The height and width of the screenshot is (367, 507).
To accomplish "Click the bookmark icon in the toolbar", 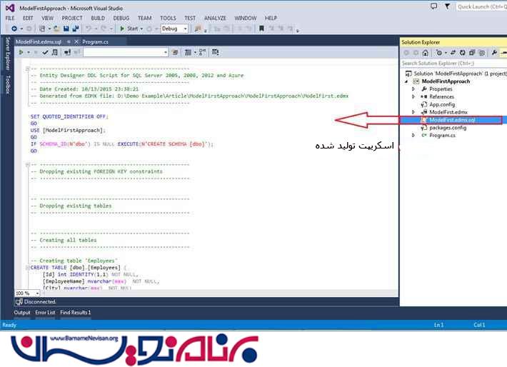I will [x=262, y=29].
